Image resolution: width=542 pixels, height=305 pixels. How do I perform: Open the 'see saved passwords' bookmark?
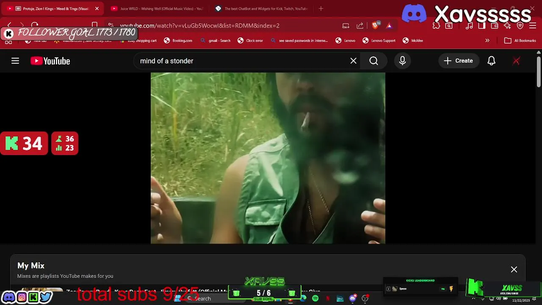[x=299, y=41]
